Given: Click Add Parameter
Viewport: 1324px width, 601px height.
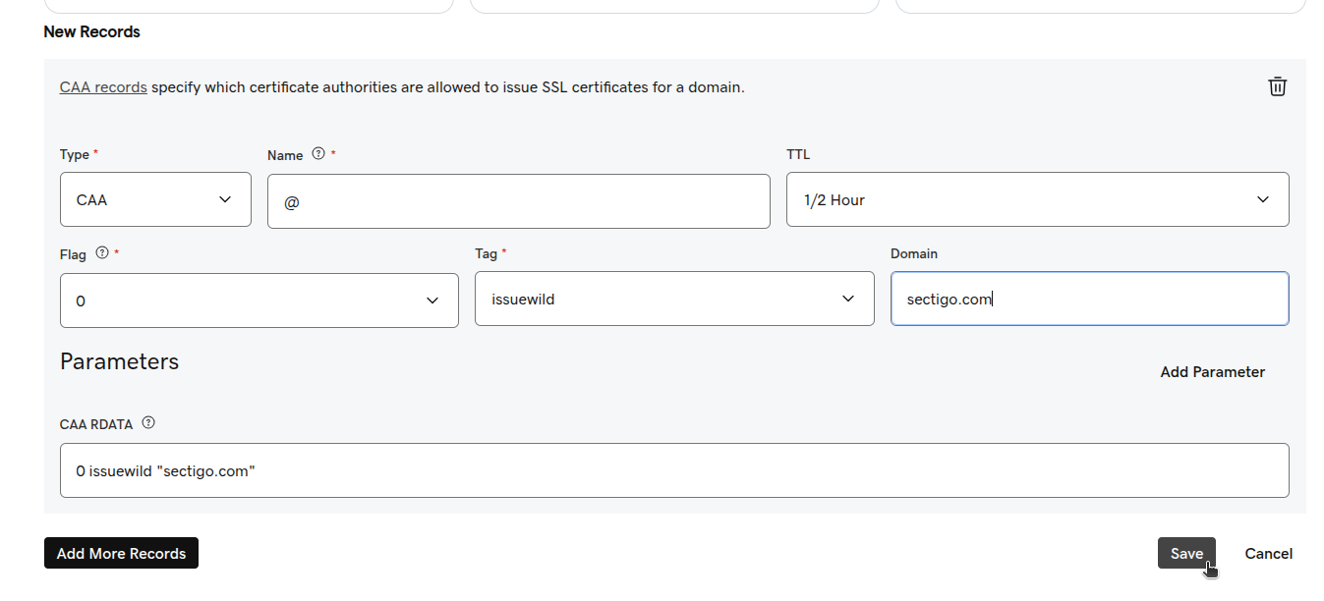Looking at the screenshot, I should pos(1212,372).
